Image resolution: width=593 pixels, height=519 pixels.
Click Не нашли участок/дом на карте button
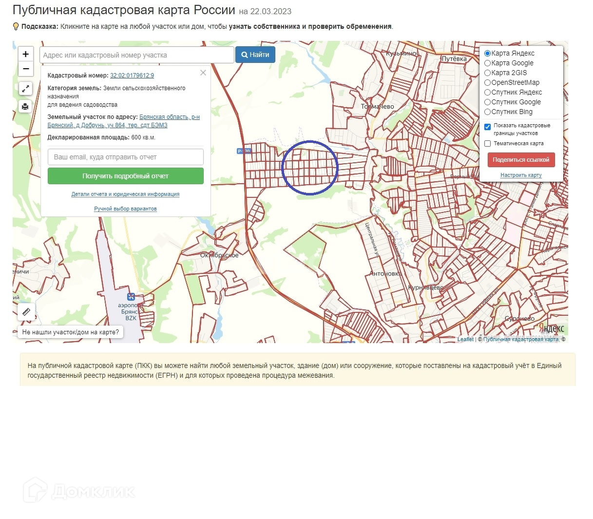71,332
